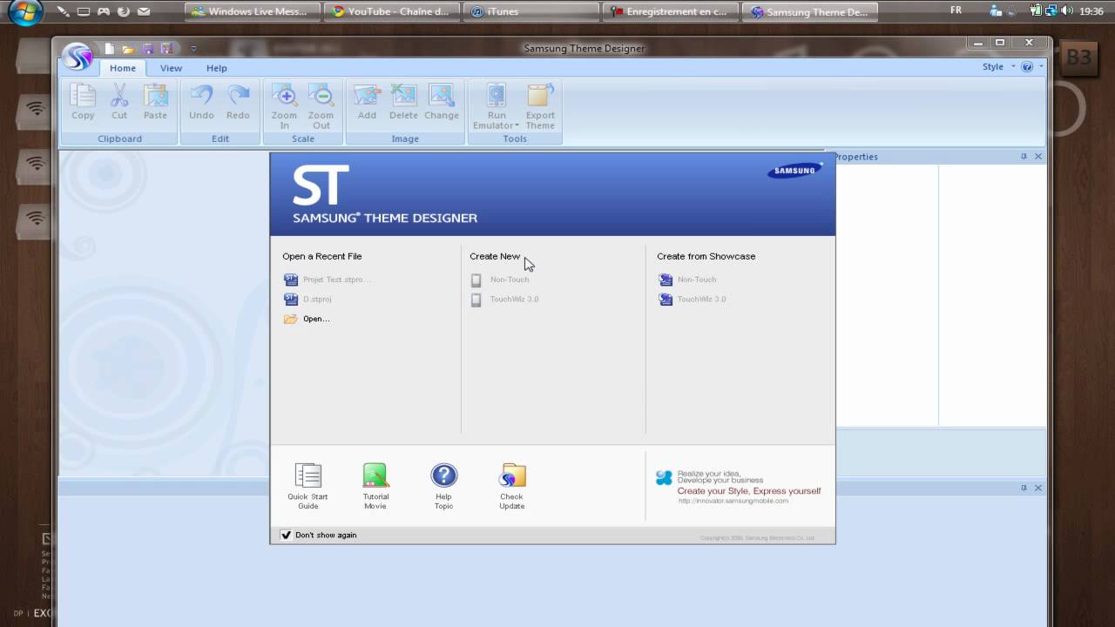Open recent file D.stproj
1115x627 pixels.
click(307, 299)
